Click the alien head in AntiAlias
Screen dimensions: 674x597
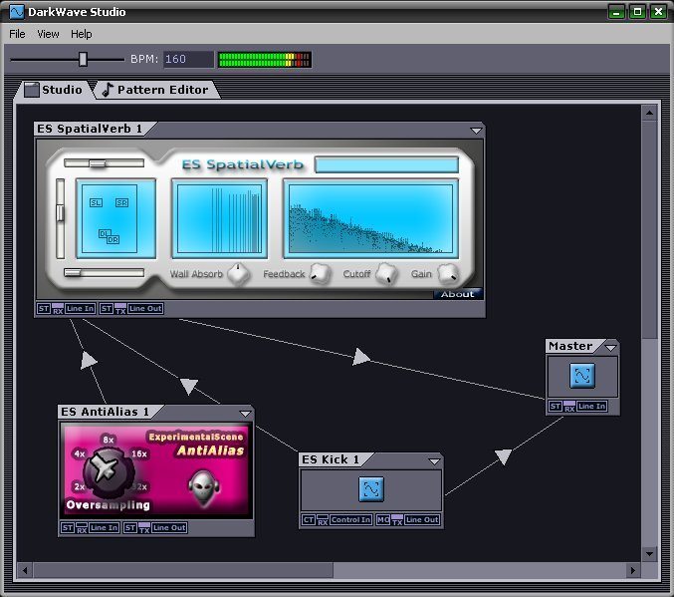pos(204,487)
